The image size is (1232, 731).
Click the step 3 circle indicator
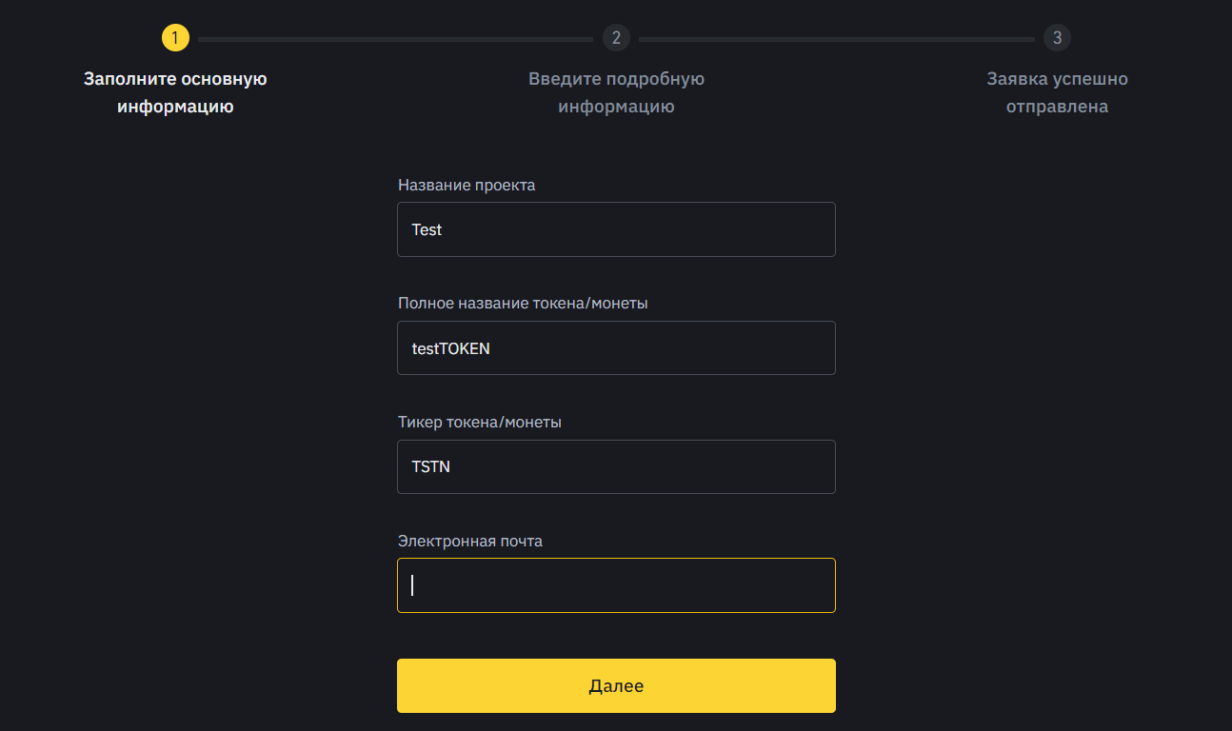pos(1057,38)
